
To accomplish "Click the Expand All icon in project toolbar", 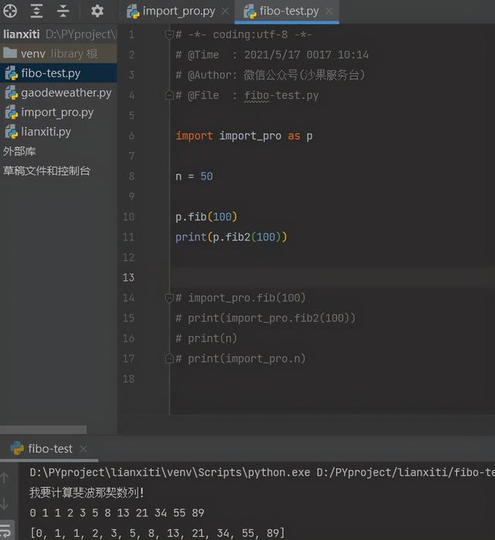I will pyautogui.click(x=36, y=11).
